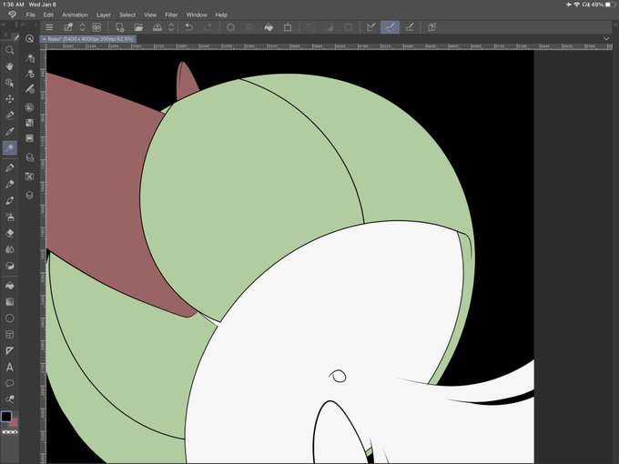The image size is (619, 464).
Task: Toggle Snap to Grid
Action: coord(410,27)
